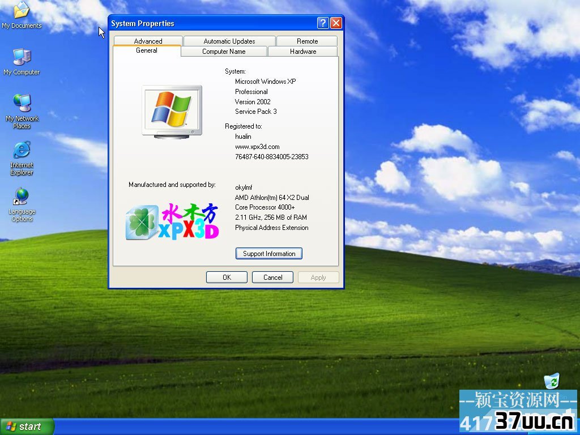Switch to the Advanced tab
This screenshot has width=580, height=435.
coord(148,41)
